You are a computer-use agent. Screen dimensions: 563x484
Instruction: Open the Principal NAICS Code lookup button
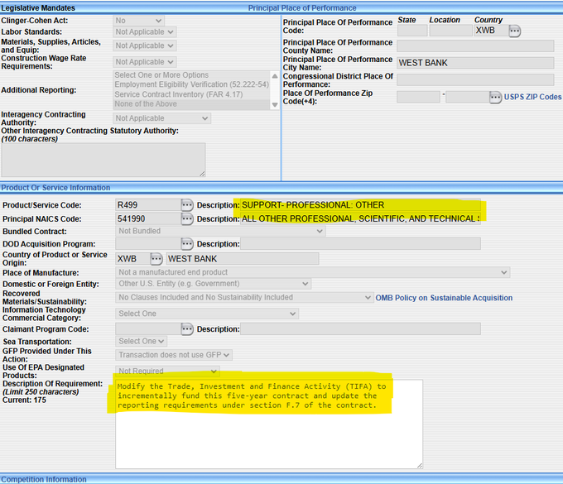187,218
